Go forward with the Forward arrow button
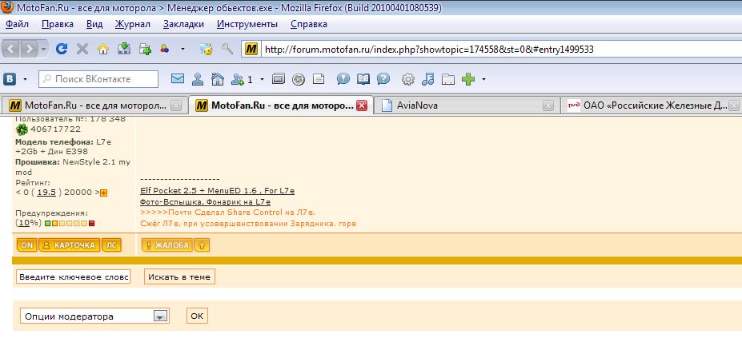Image resolution: width=742 pixels, height=354 pixels. [x=30, y=49]
